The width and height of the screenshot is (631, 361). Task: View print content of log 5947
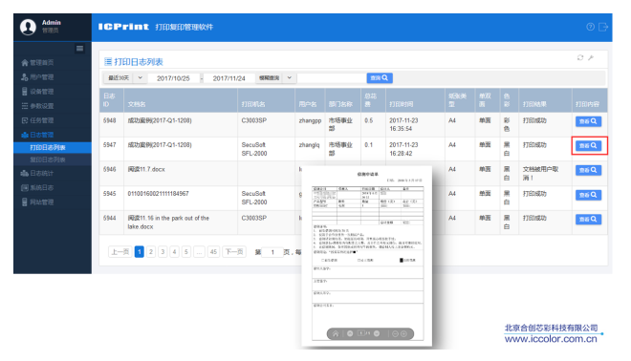[x=588, y=145]
